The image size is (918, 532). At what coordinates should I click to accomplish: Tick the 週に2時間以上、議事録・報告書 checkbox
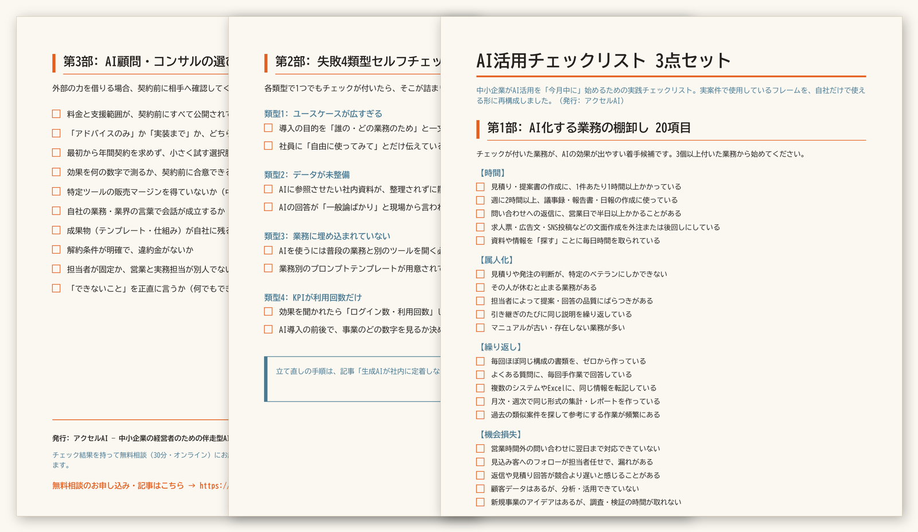pos(480,200)
